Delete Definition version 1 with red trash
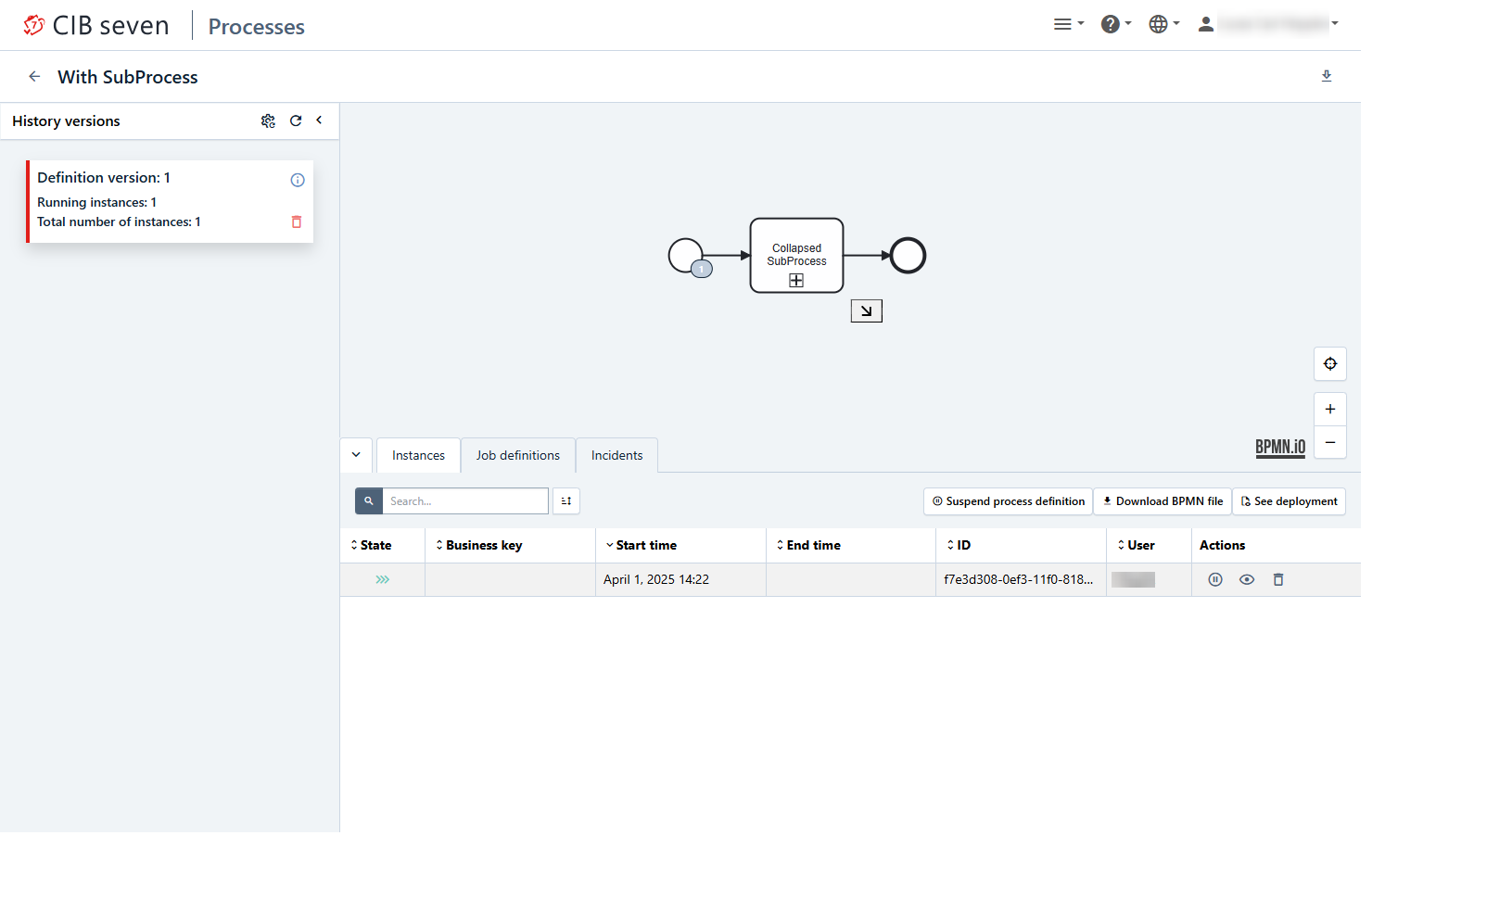This screenshot has height=924, width=1512. (297, 222)
